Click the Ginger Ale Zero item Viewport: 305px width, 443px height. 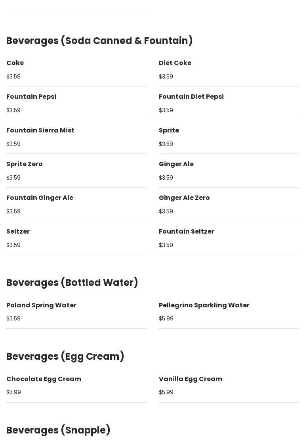click(184, 198)
